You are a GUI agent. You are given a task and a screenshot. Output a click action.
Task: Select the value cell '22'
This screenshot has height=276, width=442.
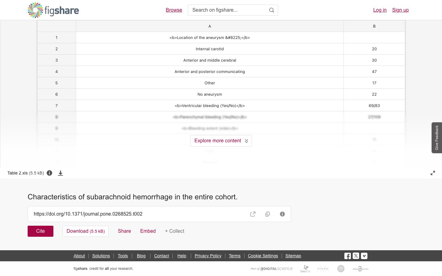[x=374, y=94]
